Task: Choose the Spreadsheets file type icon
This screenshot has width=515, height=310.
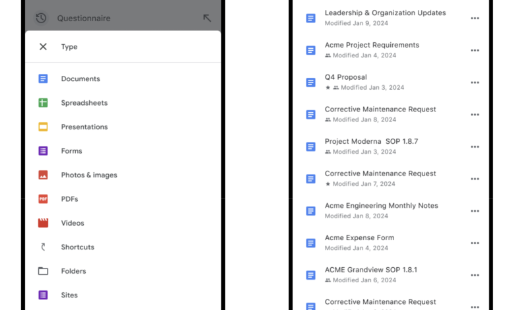Action: [x=43, y=103]
